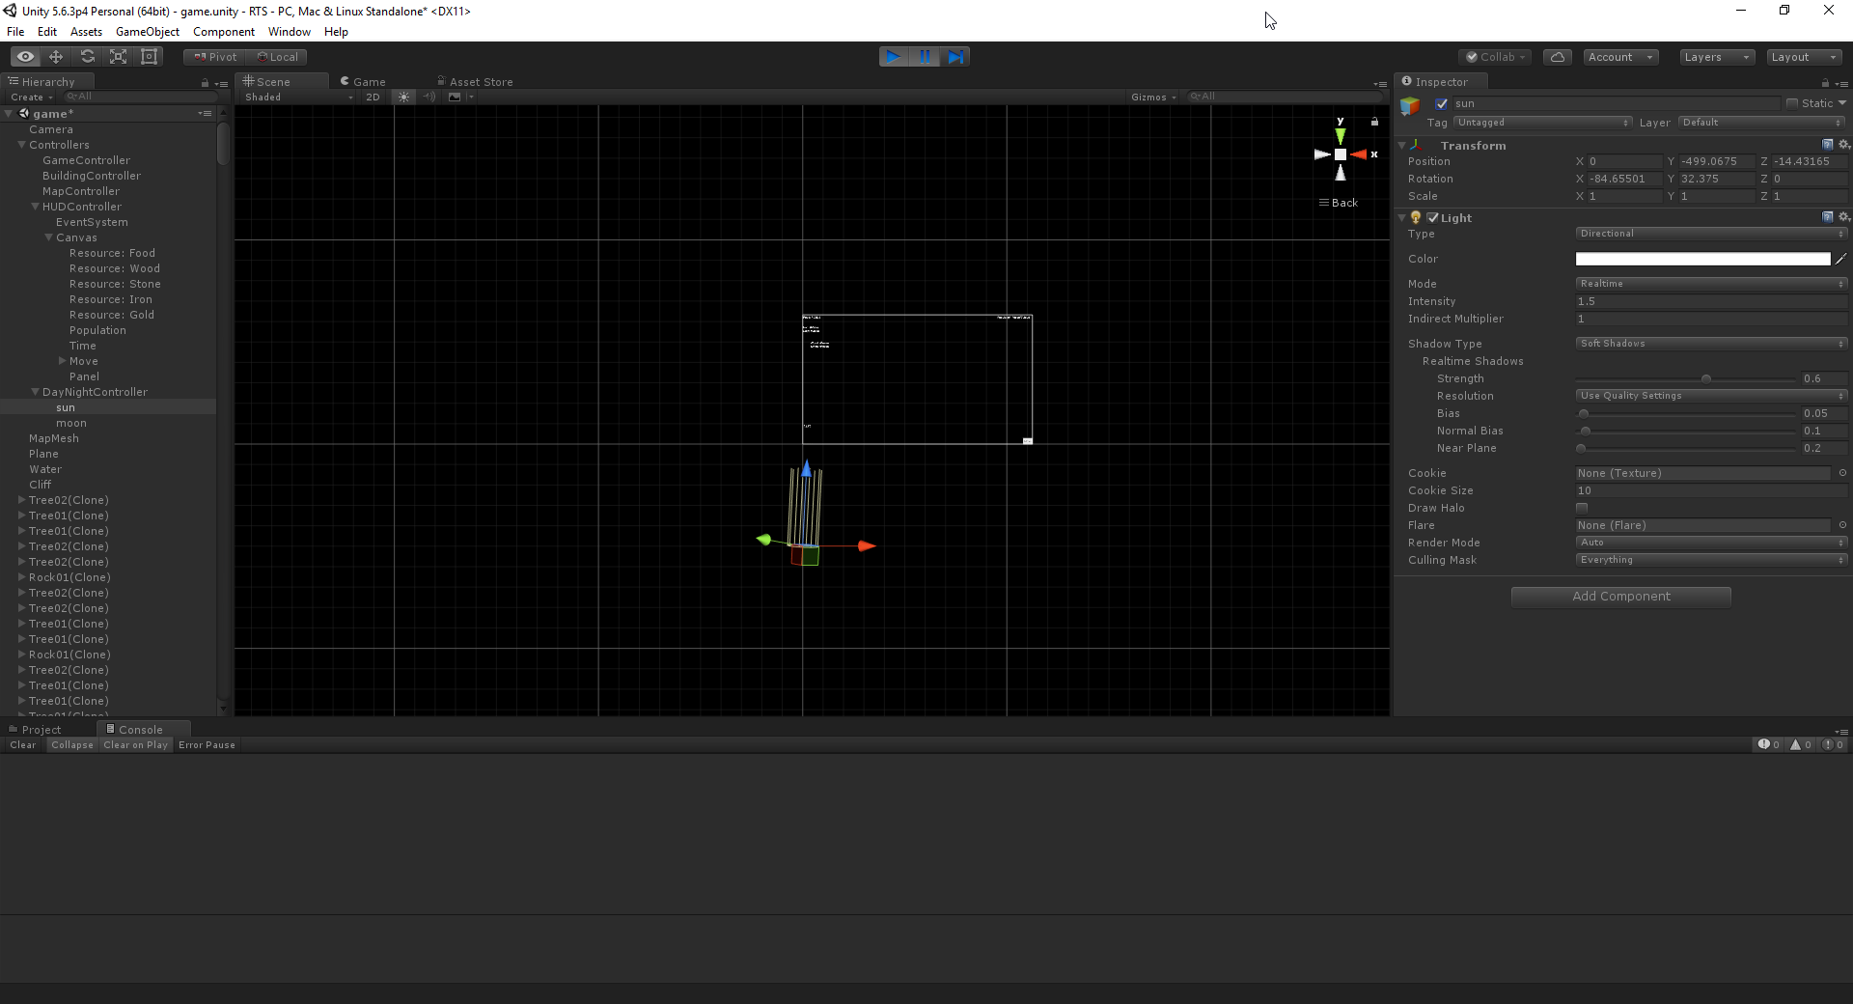The height and width of the screenshot is (1004, 1853).
Task: Start Play mode
Action: [x=894, y=57]
